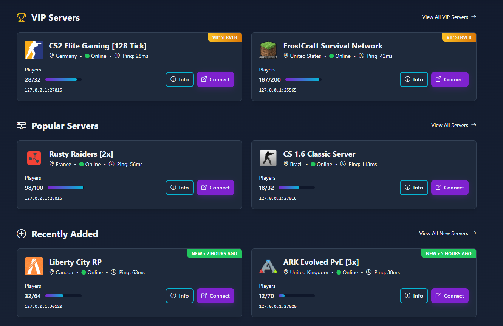Image resolution: width=503 pixels, height=326 pixels.
Task: Open the View All Servers link
Action: [453, 125]
